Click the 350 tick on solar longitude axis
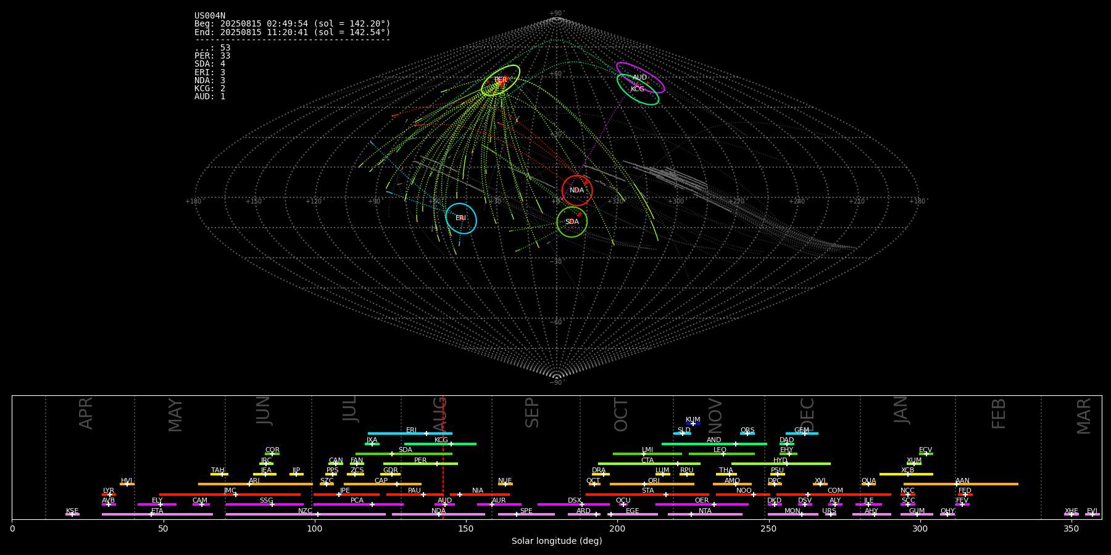Viewport: 1111px width, 555px height. [1071, 529]
